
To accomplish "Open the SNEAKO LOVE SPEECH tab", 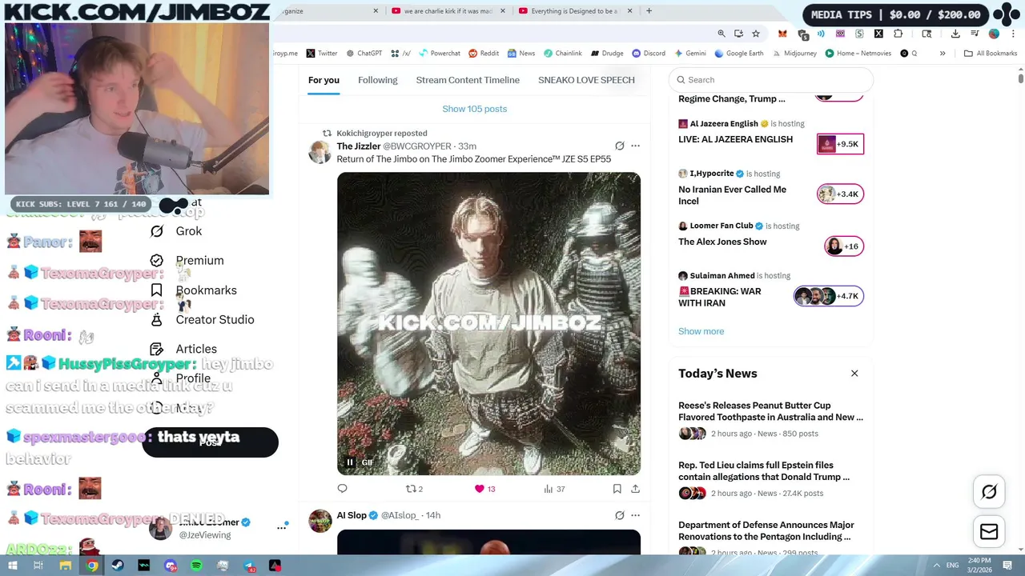I will pyautogui.click(x=586, y=80).
